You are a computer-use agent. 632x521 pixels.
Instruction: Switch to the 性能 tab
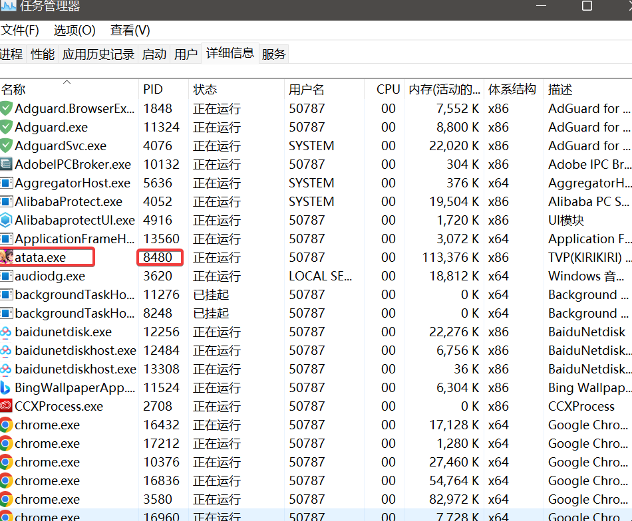tap(43, 54)
